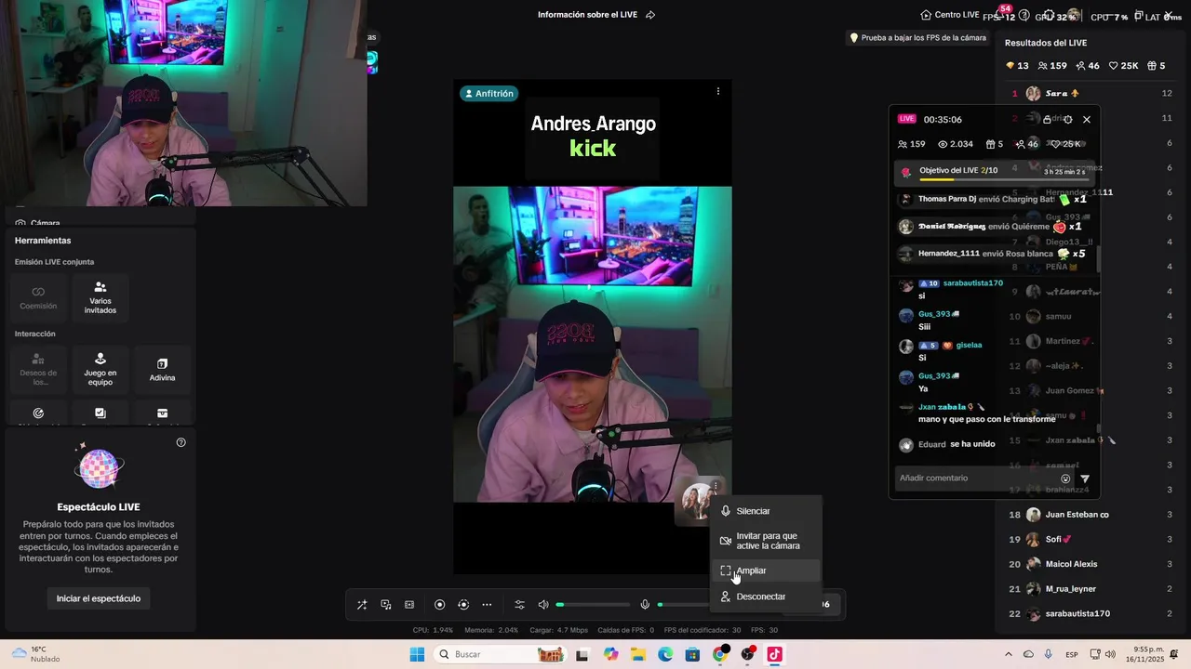Viewport: 1191px width, 669px height.
Task: Select Sara in the ranking list
Action: 1091,93
